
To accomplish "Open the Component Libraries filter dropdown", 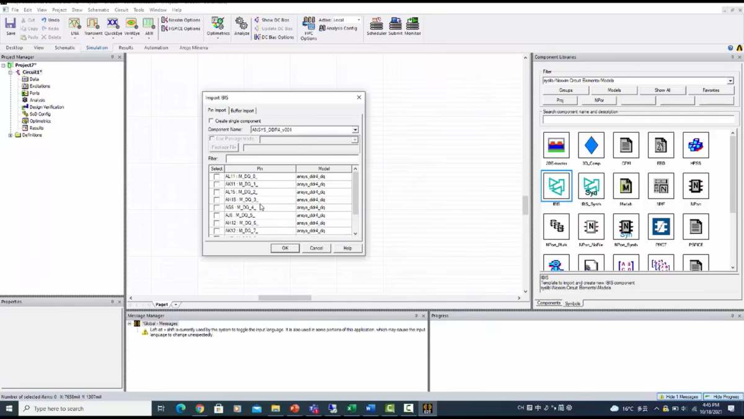I will 730,81.
